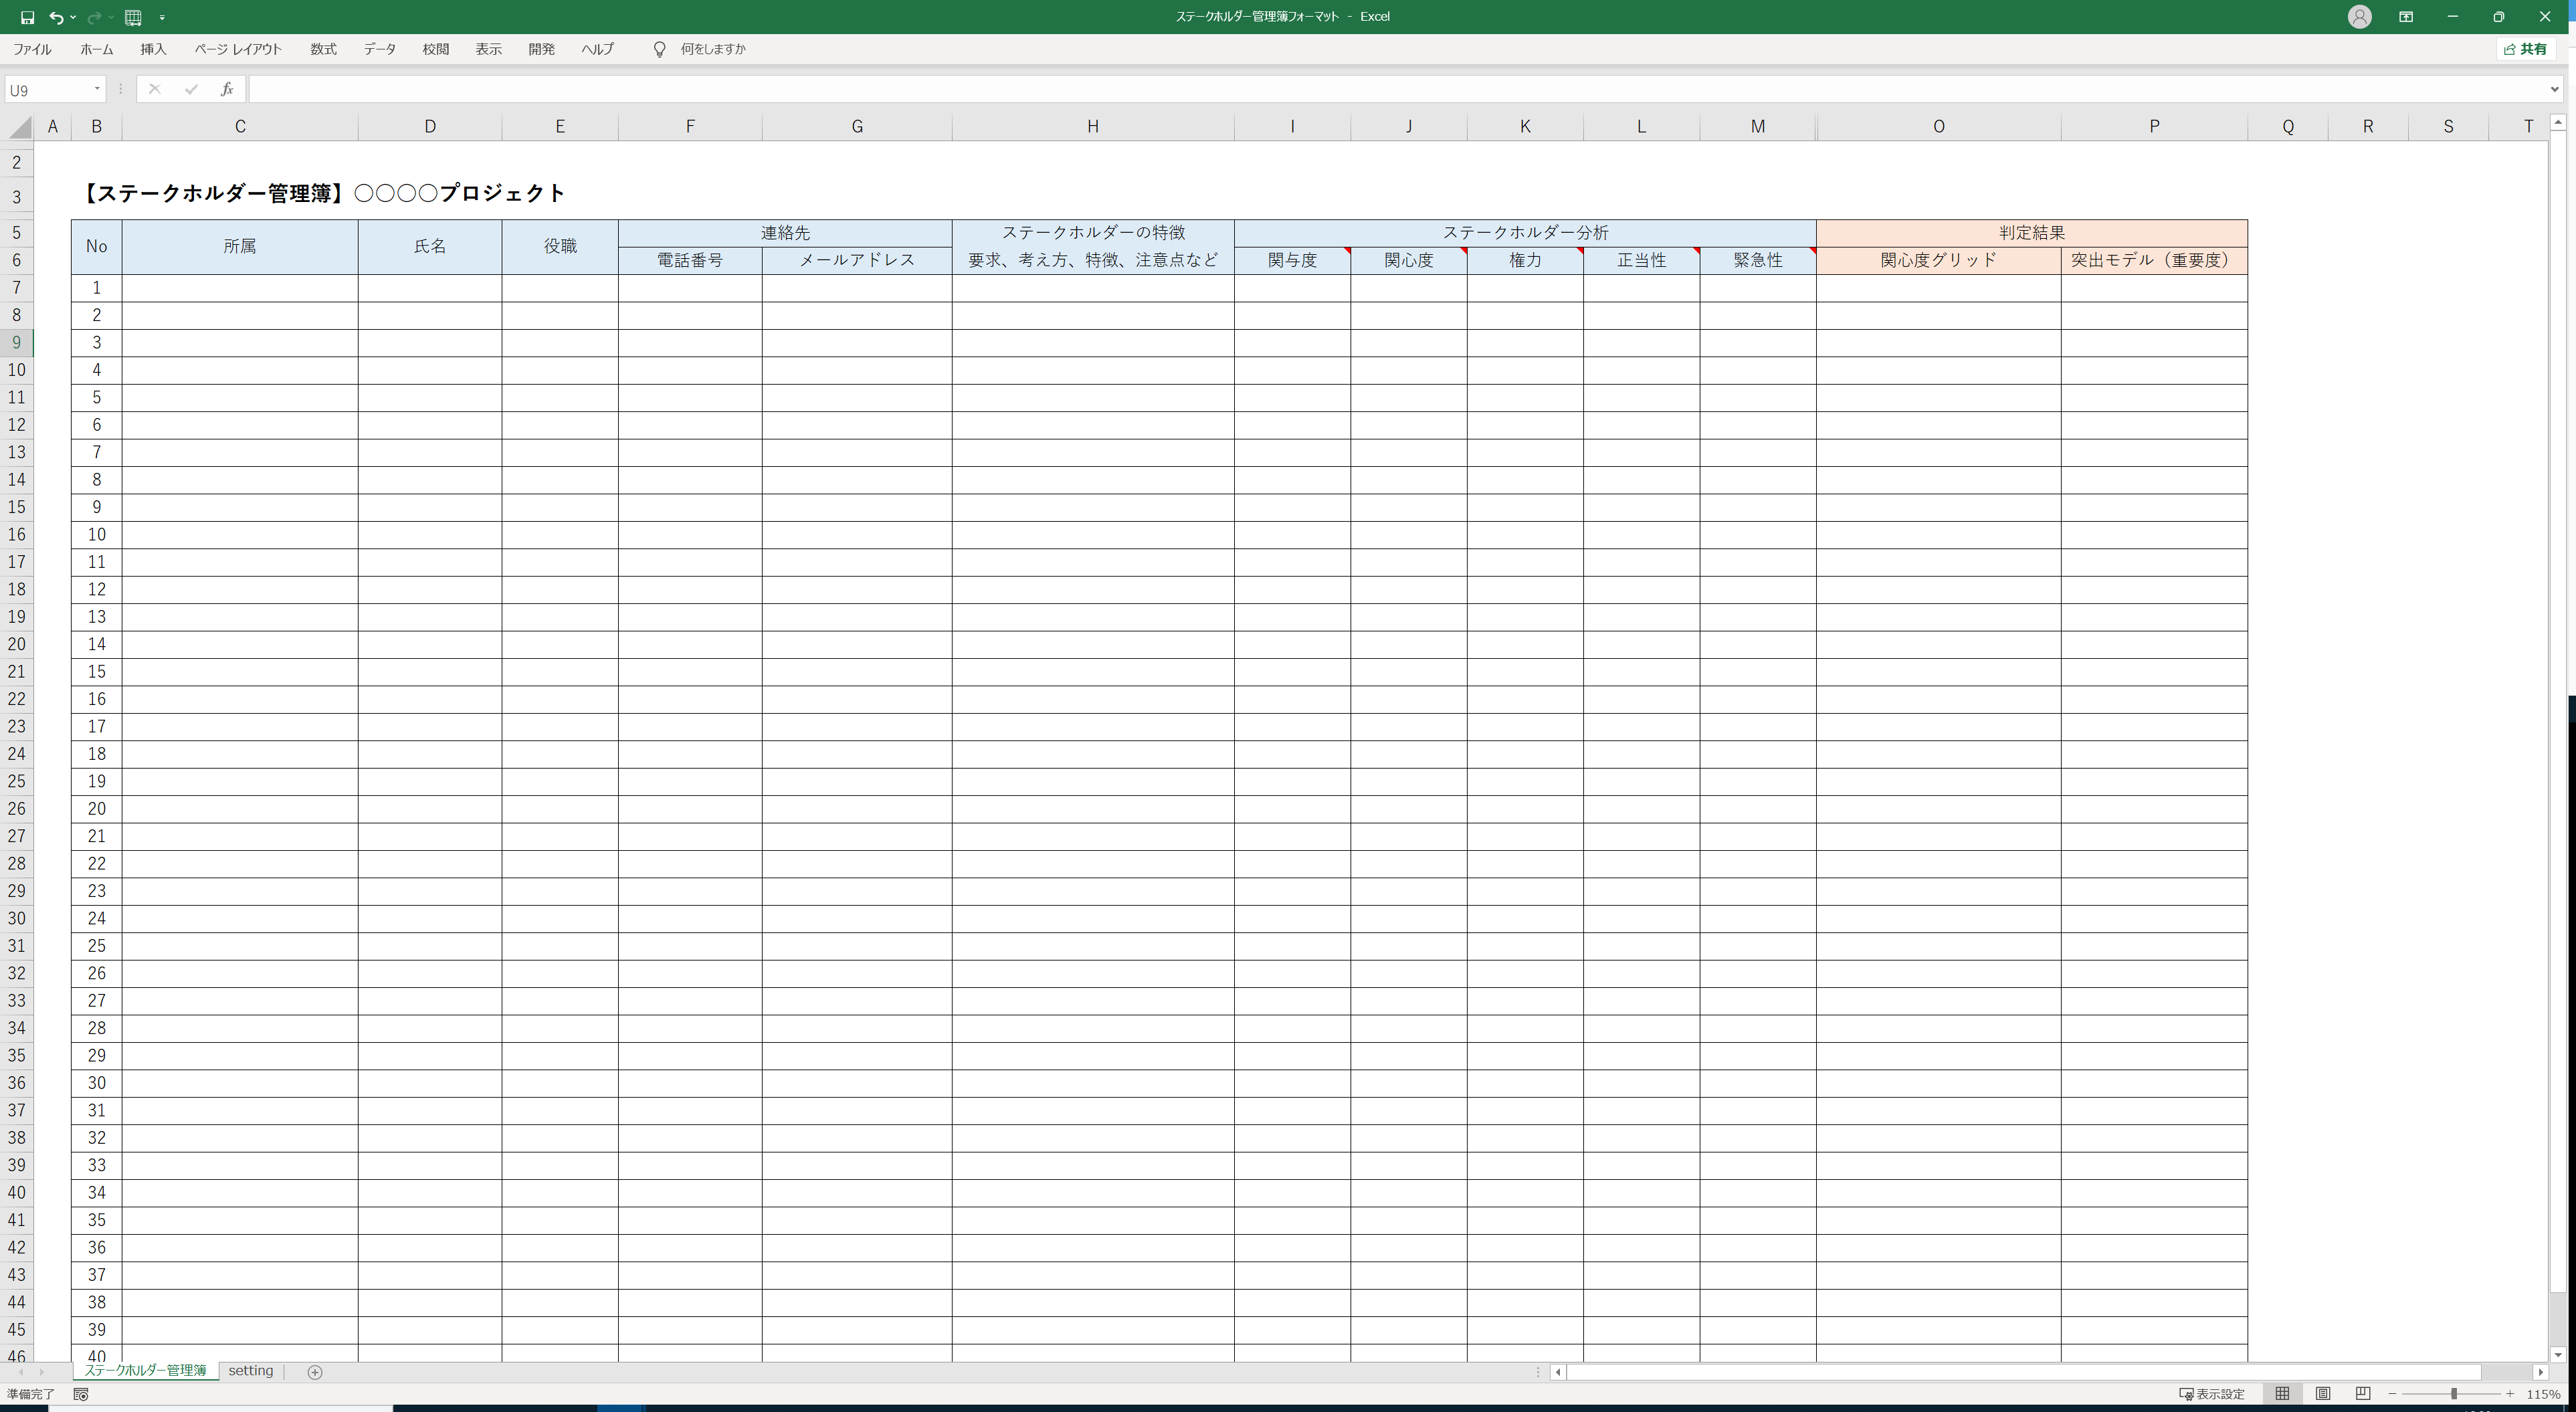
Task: Click the 関心度グリッド header cell
Action: tap(1939, 260)
